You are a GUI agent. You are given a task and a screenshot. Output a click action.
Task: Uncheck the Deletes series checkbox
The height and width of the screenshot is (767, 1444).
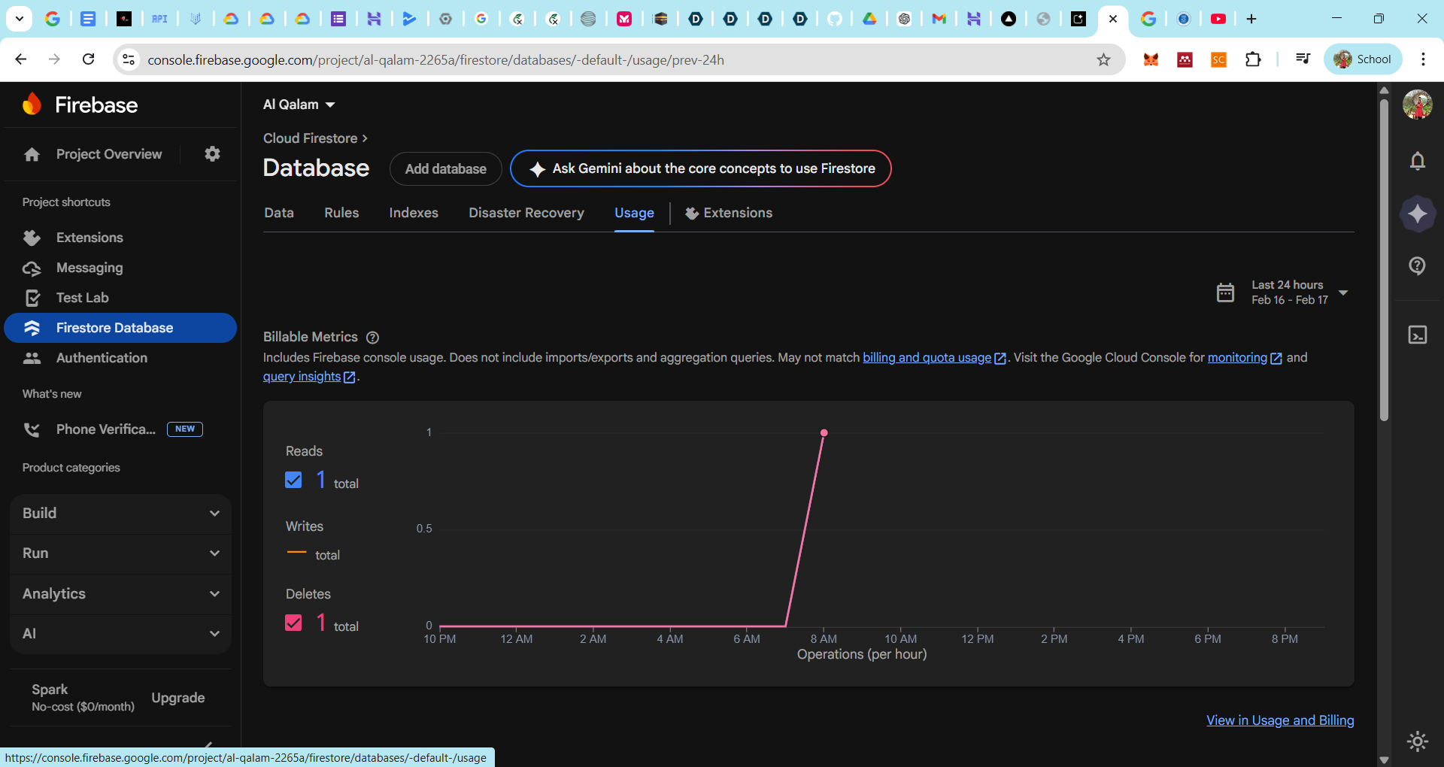click(x=294, y=623)
